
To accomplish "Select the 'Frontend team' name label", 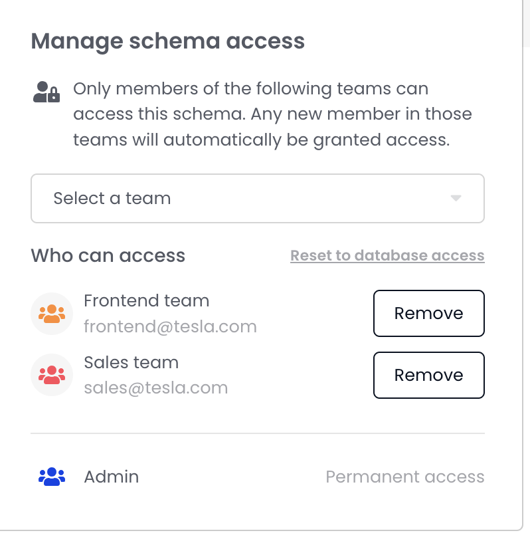I will coord(146,301).
